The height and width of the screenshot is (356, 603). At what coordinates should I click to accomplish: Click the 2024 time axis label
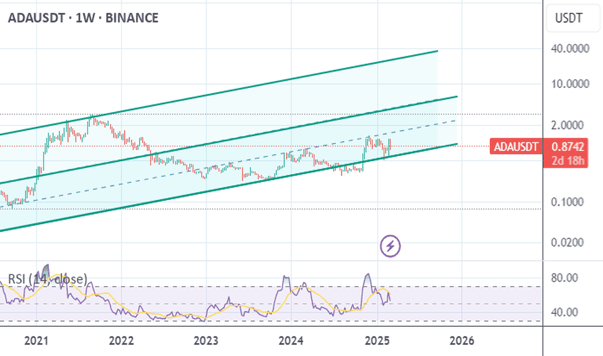(291, 340)
